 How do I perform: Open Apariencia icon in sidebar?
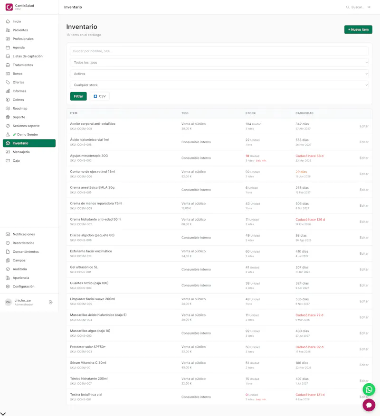pos(8,278)
